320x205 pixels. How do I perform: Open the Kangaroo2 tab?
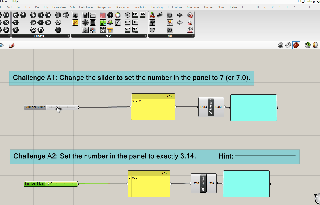pos(104,7)
